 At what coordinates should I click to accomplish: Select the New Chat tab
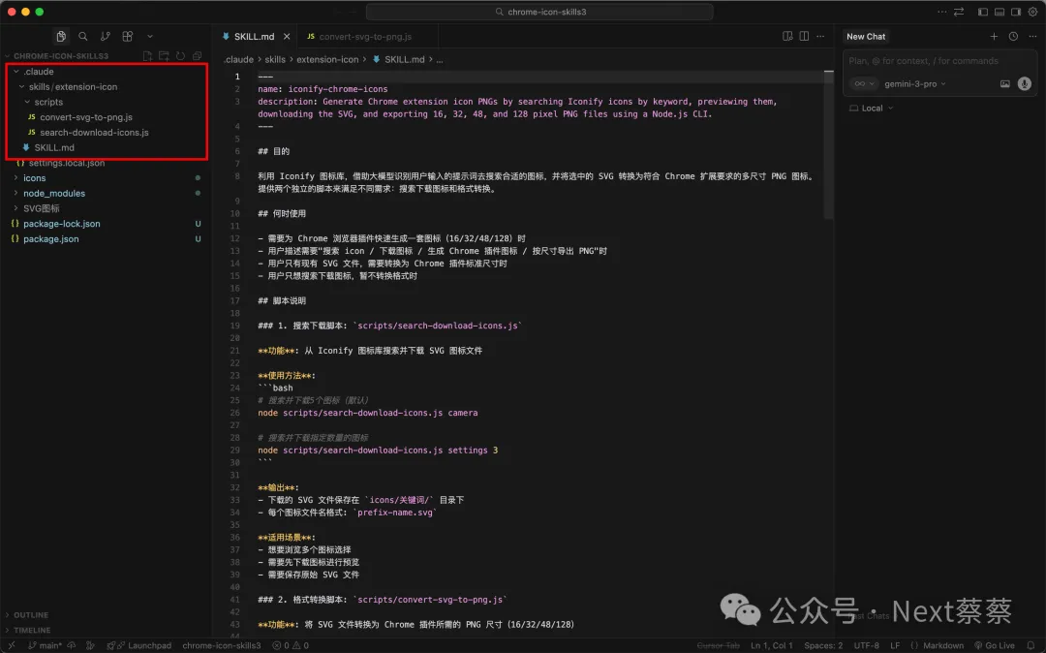click(866, 37)
